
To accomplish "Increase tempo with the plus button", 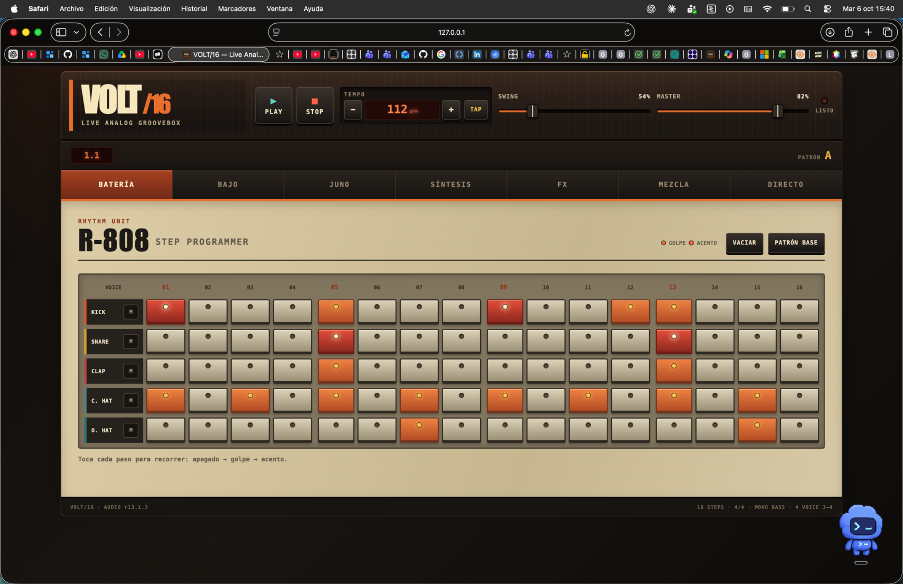I will (x=451, y=110).
